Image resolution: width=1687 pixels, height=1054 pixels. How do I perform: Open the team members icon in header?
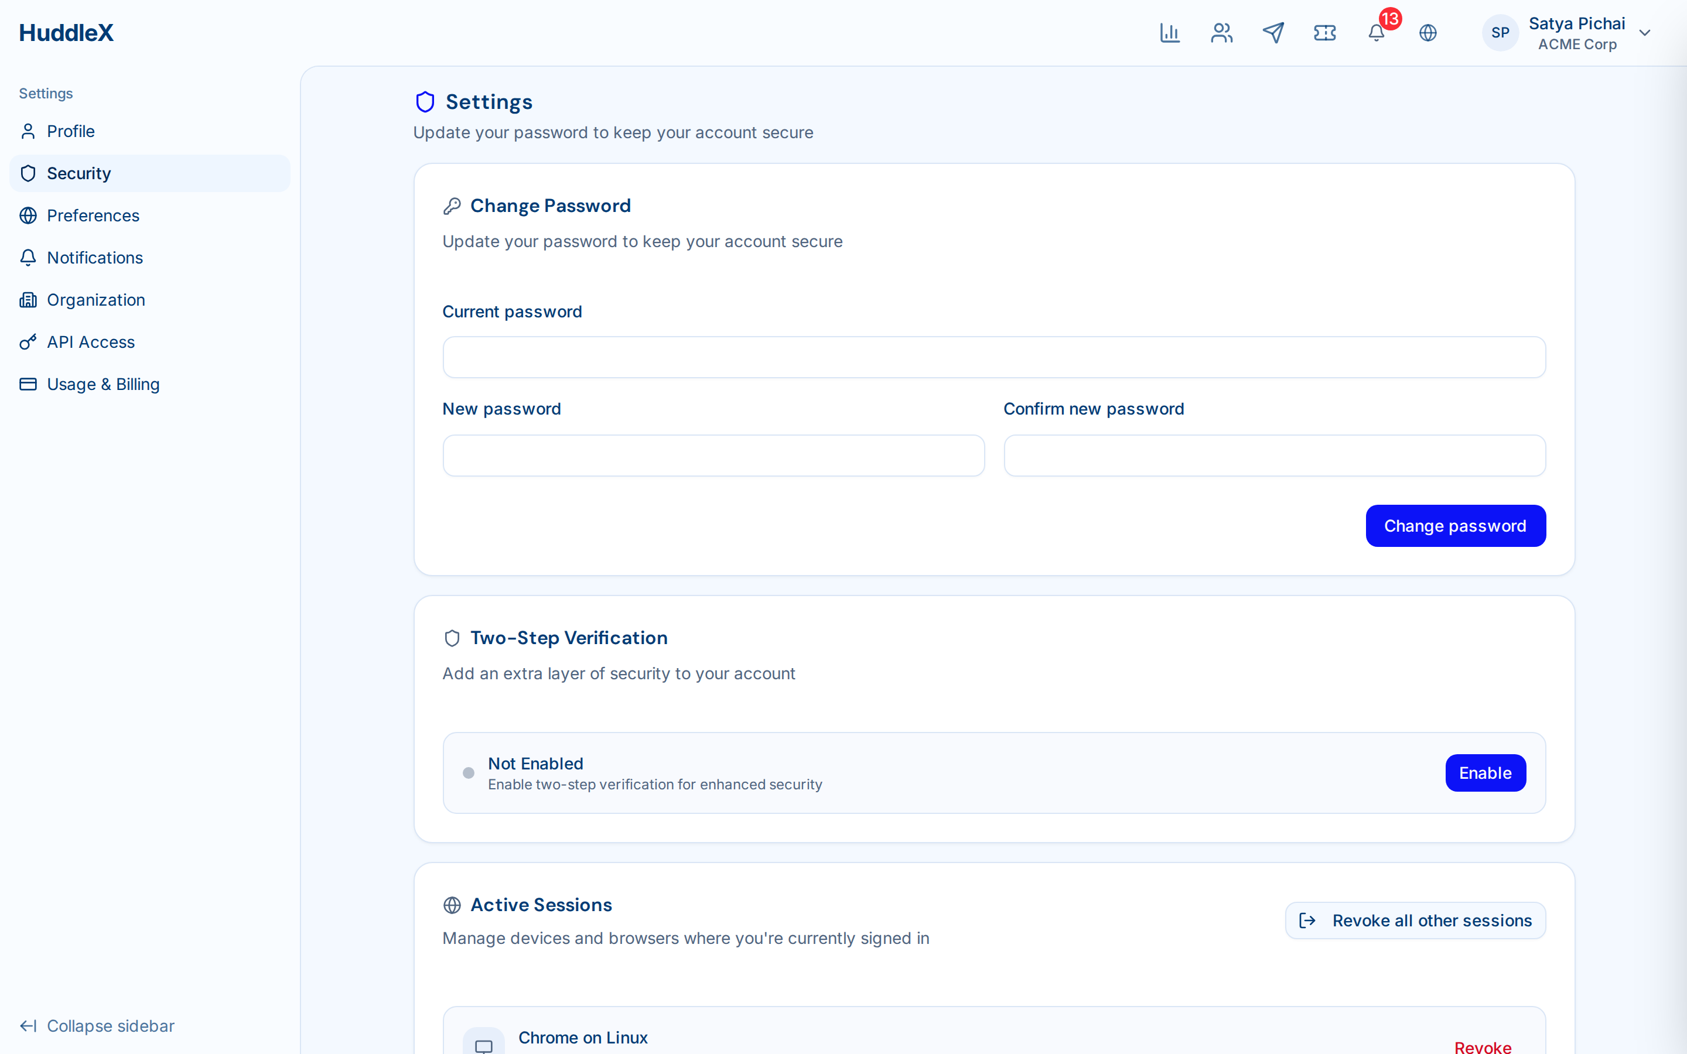tap(1221, 33)
